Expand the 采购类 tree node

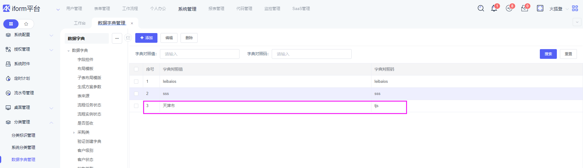click(74, 133)
